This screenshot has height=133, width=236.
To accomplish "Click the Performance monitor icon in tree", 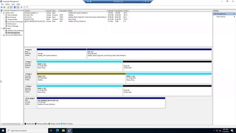I will coord(6,24).
